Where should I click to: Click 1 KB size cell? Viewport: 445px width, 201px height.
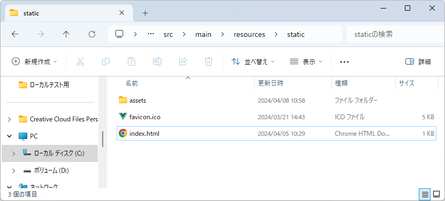428,134
